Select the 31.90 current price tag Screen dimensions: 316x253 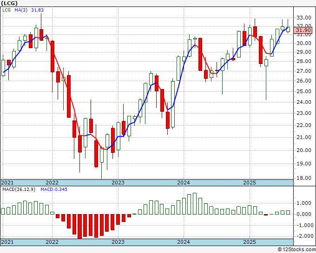coord(303,30)
